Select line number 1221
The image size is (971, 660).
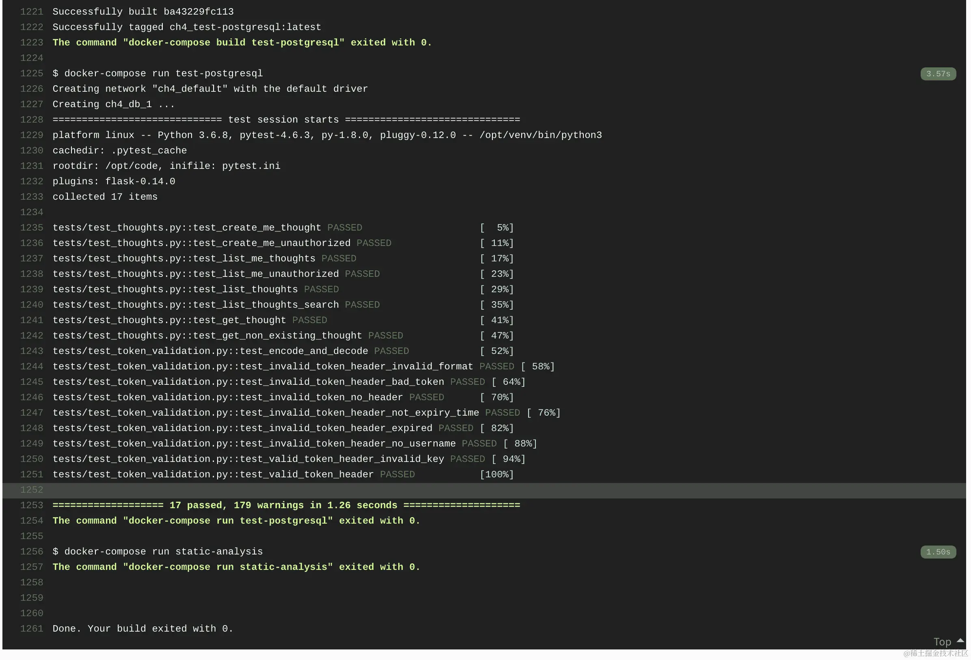(32, 12)
